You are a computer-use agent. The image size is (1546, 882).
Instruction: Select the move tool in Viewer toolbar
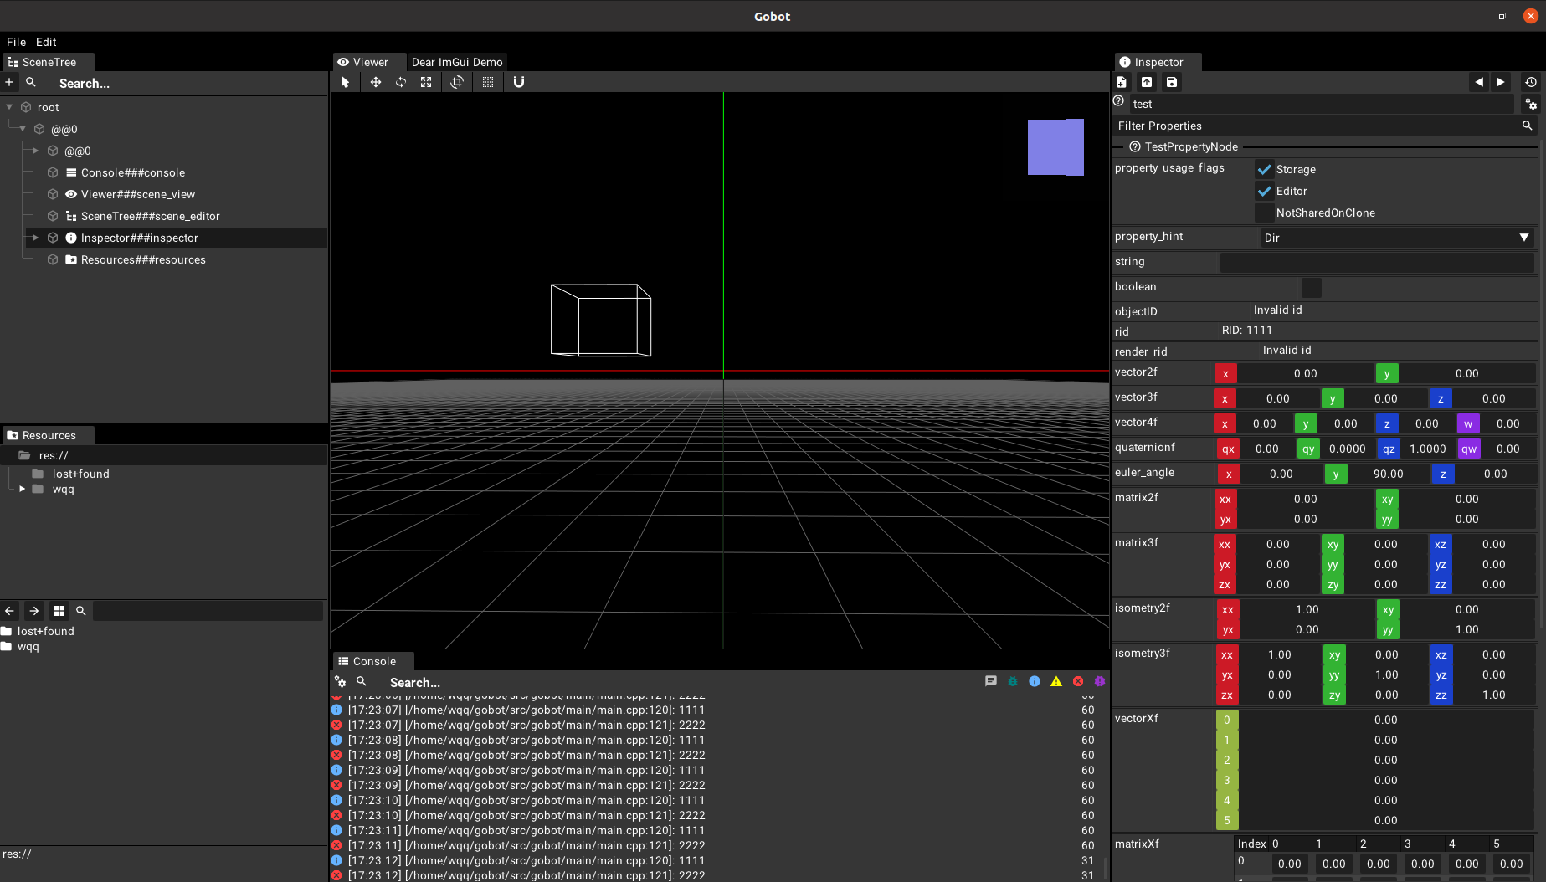[376, 82]
